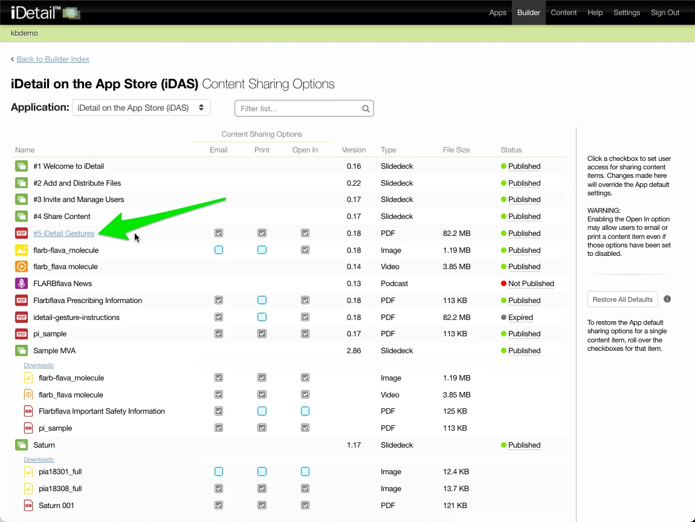Click the slidedeck icon beside Saturn

coord(22,445)
